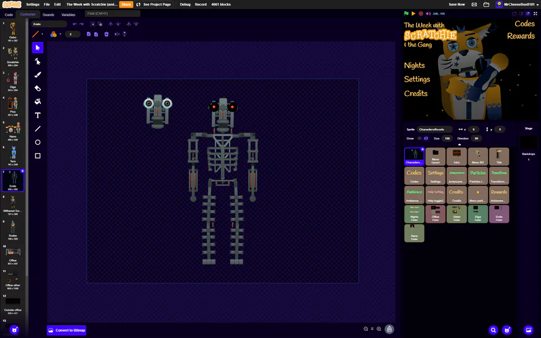Set sprite visibility to hidden
Image resolution: width=541 pixels, height=338 pixels.
(426, 139)
